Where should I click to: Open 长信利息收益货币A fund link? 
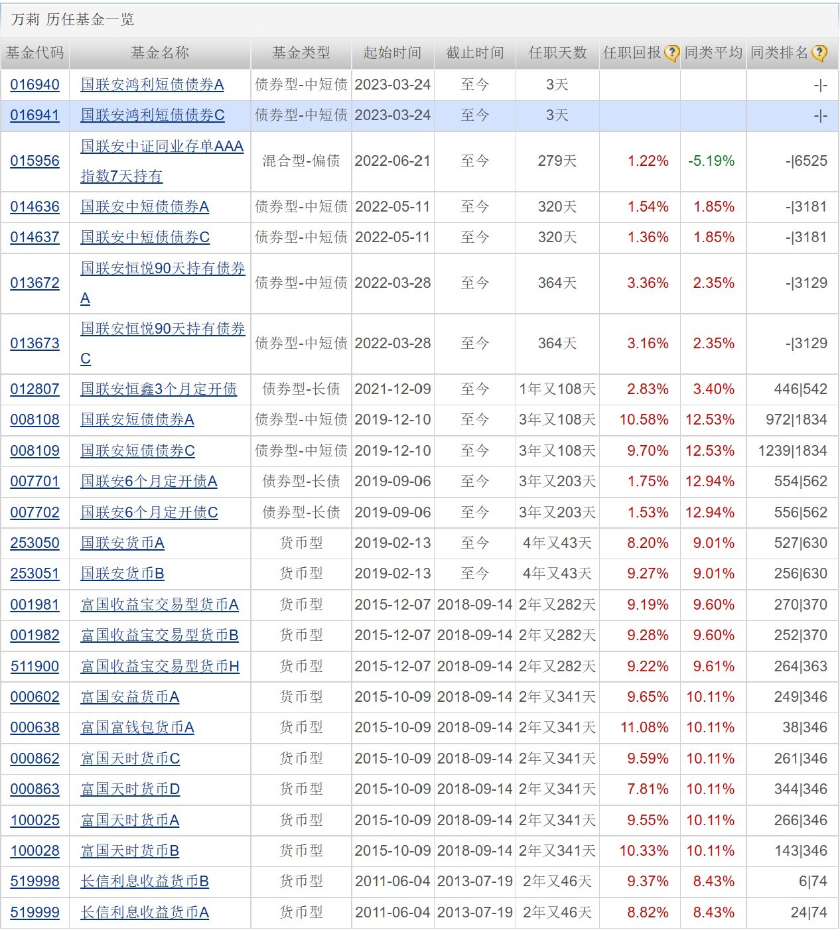click(145, 913)
